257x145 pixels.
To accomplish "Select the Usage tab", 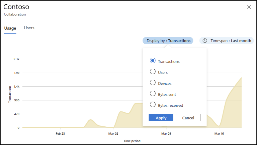I will (10, 28).
